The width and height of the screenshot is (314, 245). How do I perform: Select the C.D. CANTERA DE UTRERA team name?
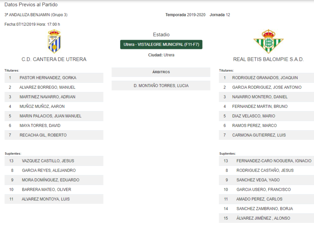(x=54, y=59)
